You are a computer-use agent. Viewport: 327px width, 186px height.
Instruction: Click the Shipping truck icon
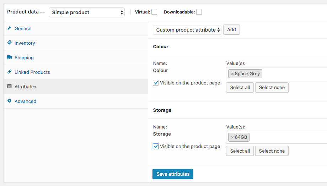click(x=10, y=58)
